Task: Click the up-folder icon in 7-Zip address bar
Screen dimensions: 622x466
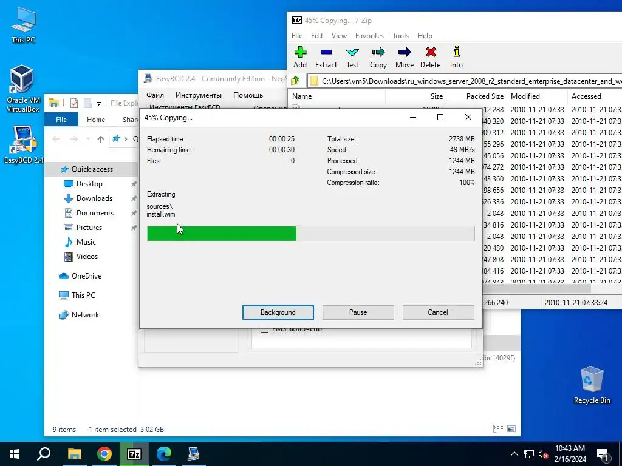Action: 296,81
